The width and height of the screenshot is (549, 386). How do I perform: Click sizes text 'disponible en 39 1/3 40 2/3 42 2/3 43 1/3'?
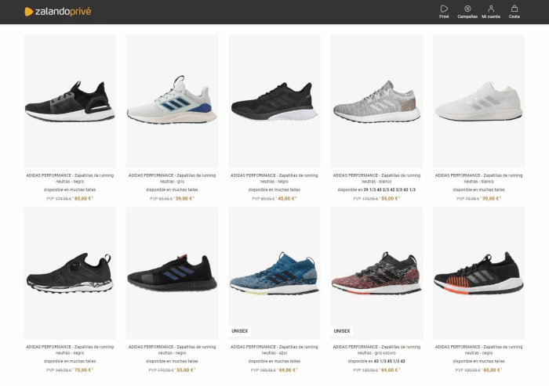[376, 189]
